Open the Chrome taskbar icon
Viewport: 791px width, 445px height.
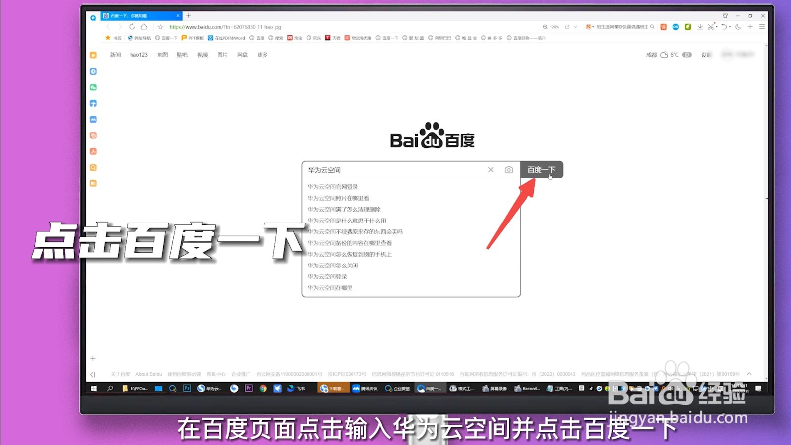point(263,389)
